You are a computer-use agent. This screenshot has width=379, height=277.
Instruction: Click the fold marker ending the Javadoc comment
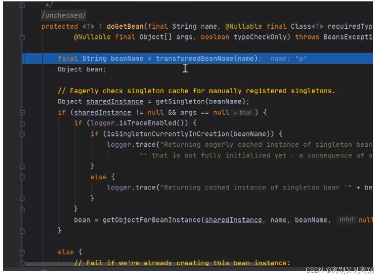pos(22,5)
